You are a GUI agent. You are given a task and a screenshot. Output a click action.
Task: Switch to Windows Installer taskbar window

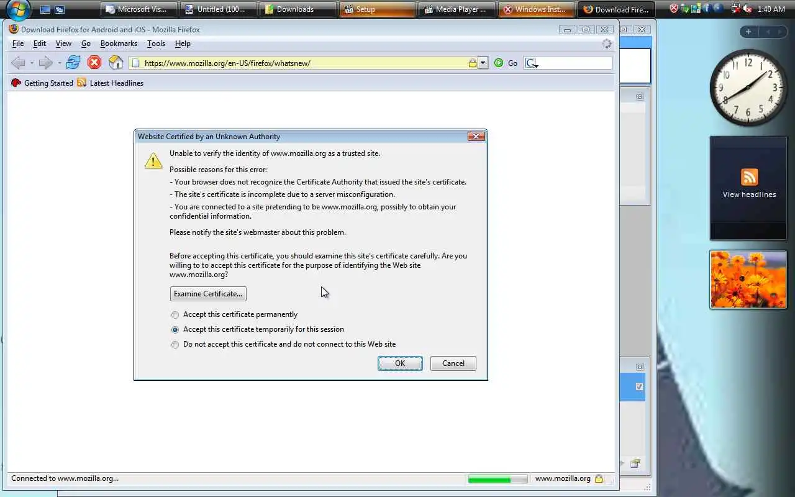[537, 9]
